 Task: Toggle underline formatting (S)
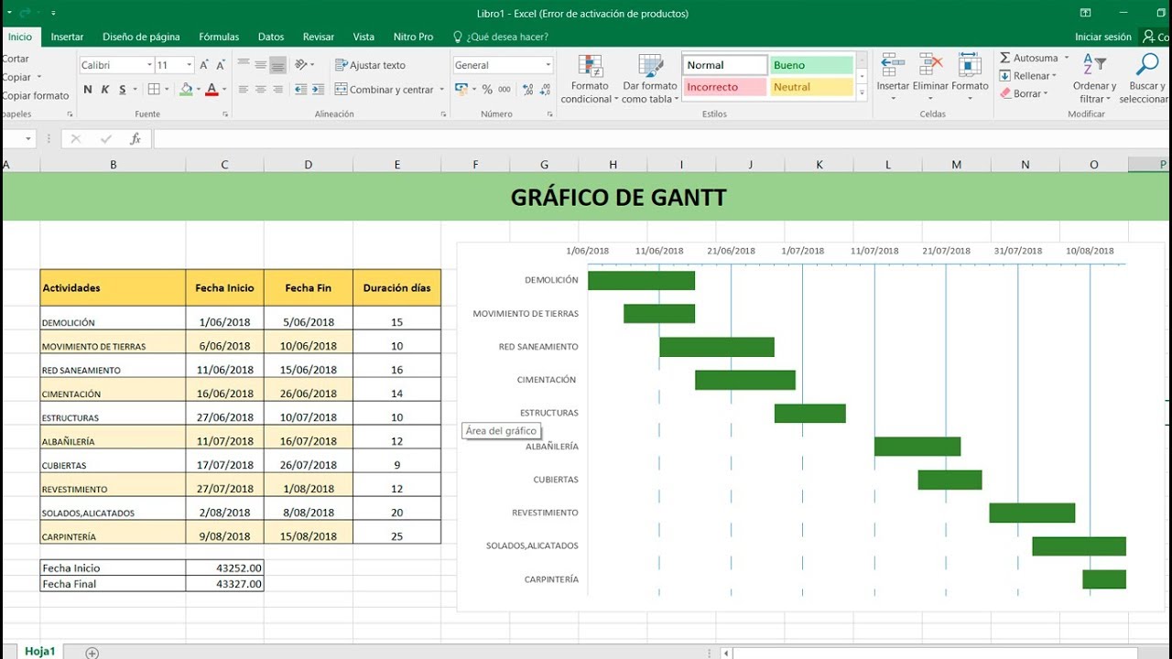point(123,90)
